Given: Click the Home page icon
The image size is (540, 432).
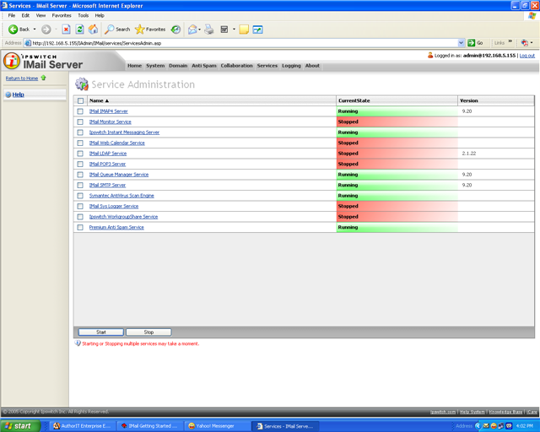Looking at the screenshot, I should click(x=94, y=30).
